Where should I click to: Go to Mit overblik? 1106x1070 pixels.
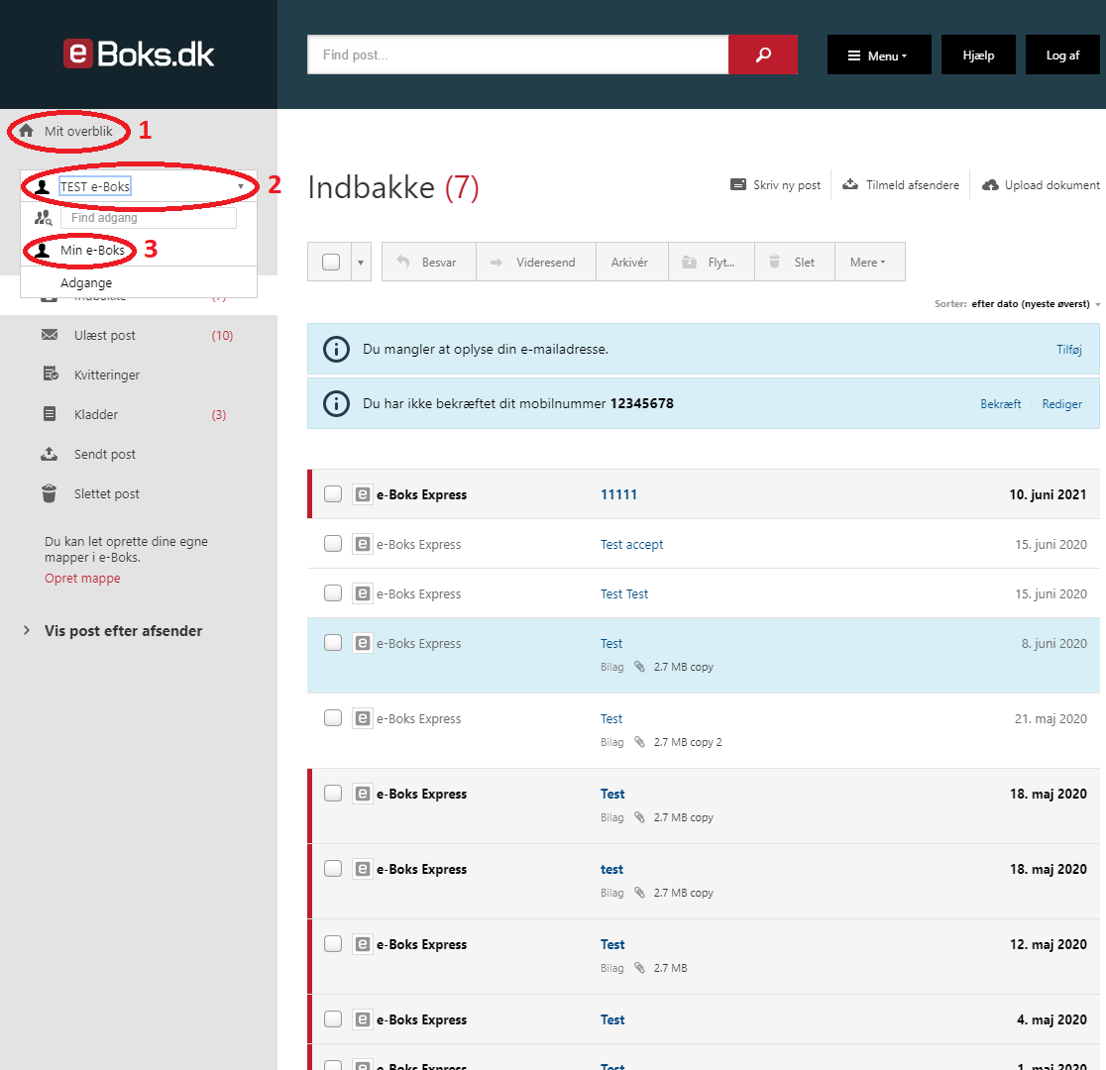[x=78, y=131]
